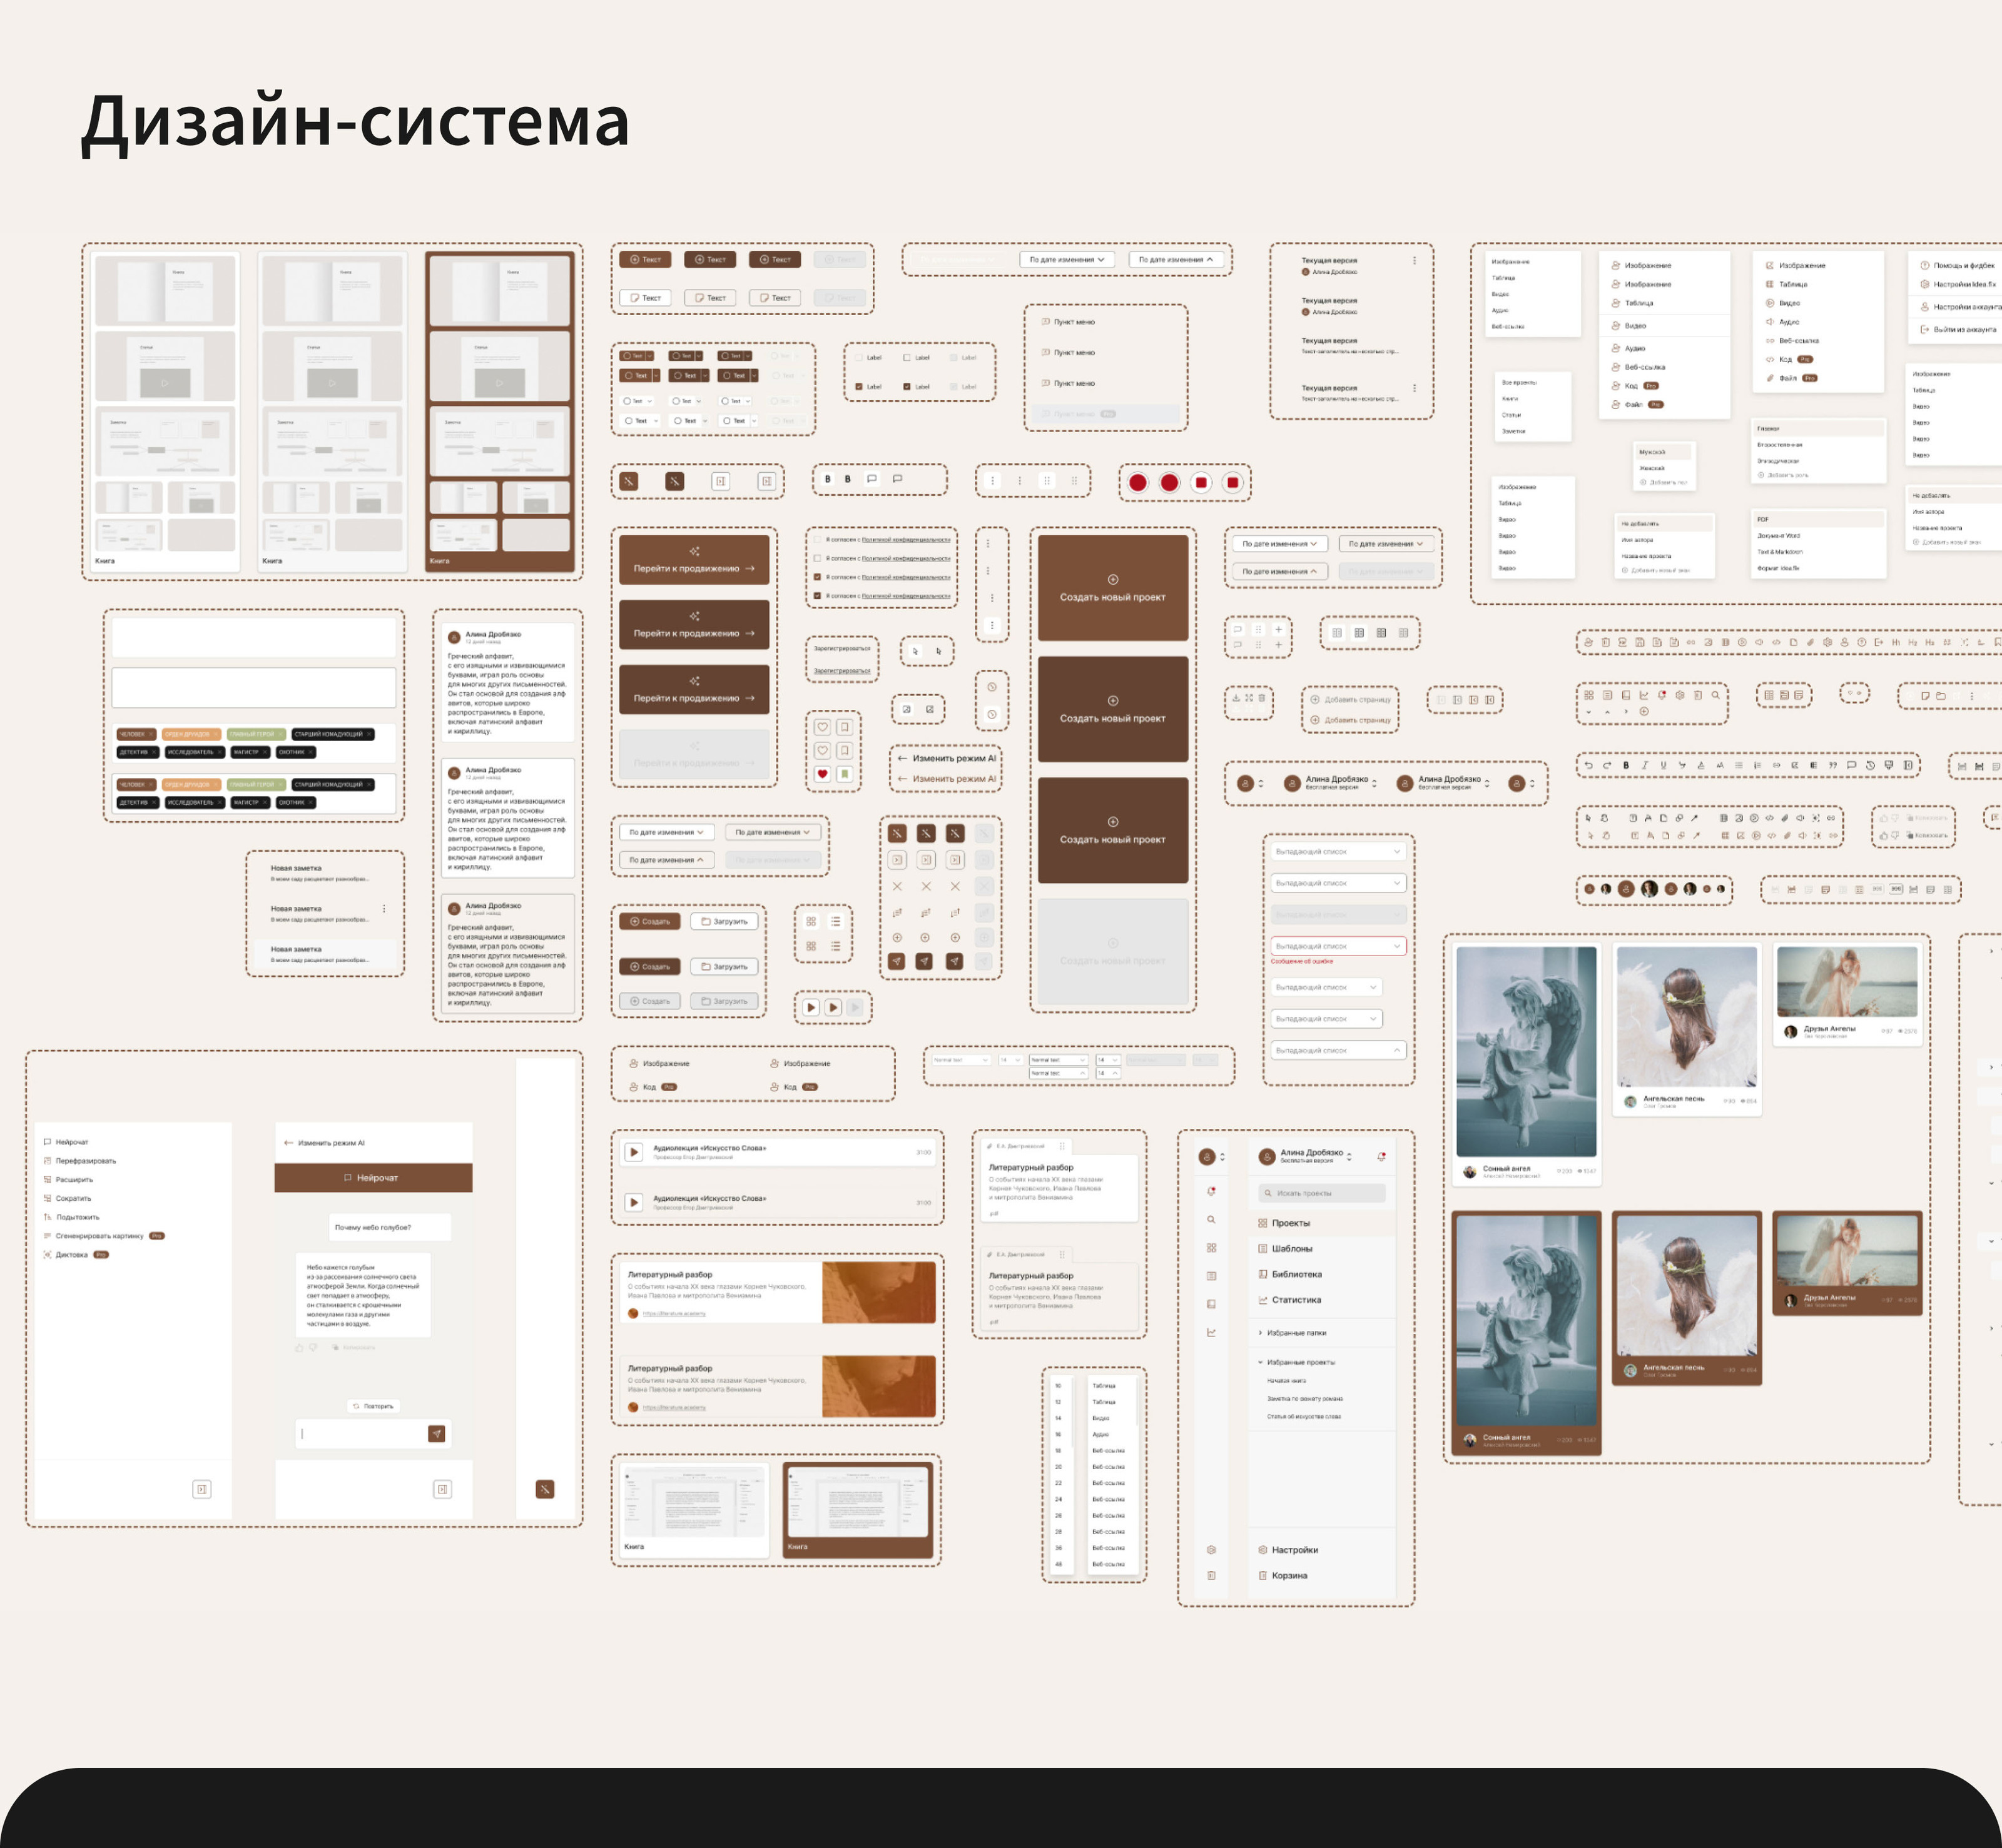Open the notification bell with red badge
2002x1848 pixels.
1383,1157
